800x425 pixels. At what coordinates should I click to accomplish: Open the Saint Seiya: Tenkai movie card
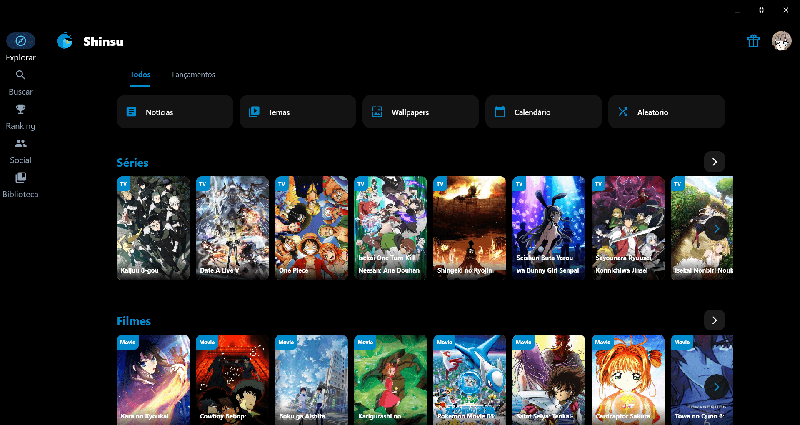click(x=549, y=380)
